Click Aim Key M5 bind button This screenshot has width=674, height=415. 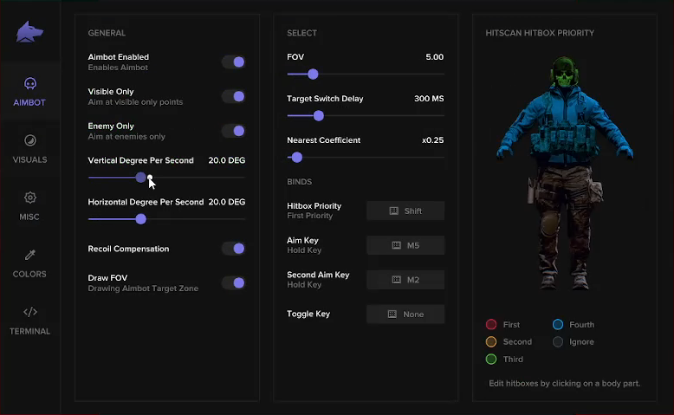405,245
